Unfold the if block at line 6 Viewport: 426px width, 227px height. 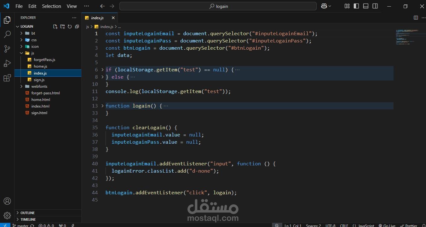point(102,69)
